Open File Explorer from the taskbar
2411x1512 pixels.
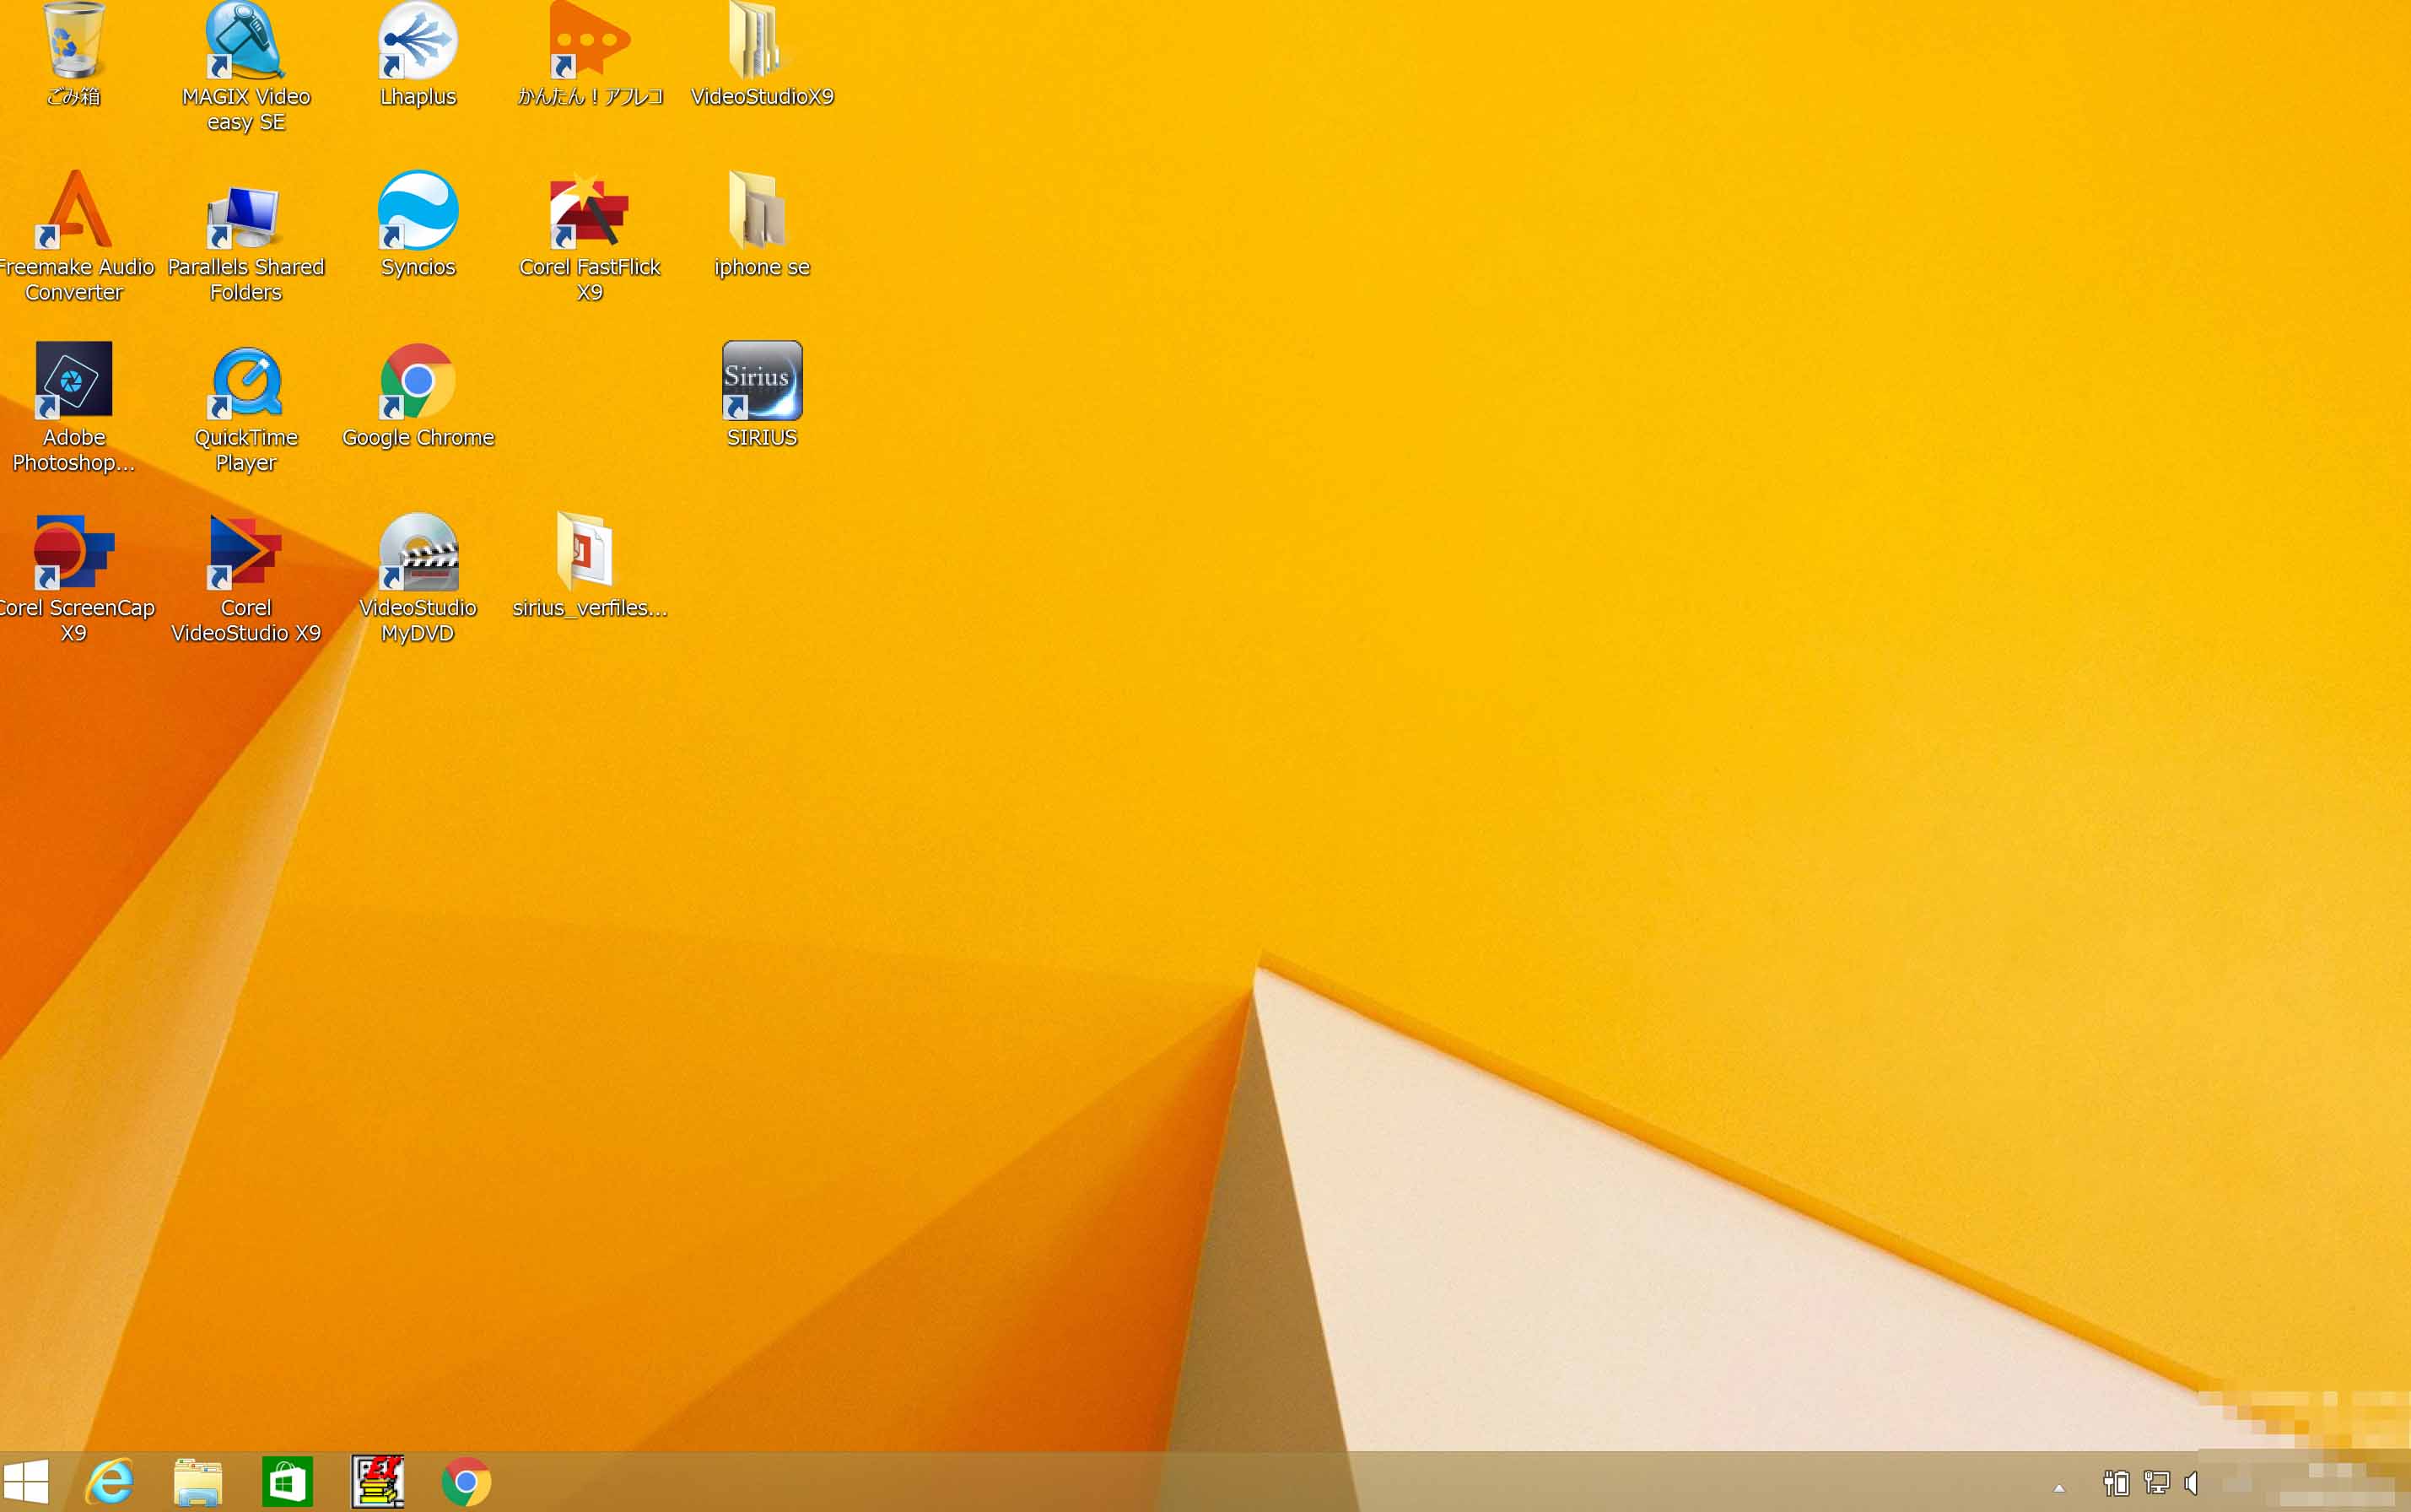pyautogui.click(x=198, y=1481)
